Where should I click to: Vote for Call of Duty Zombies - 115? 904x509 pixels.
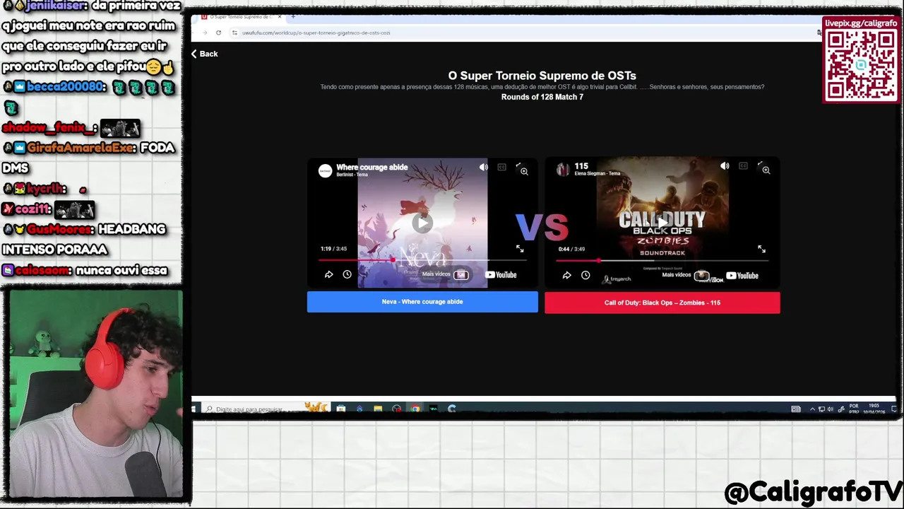[662, 303]
